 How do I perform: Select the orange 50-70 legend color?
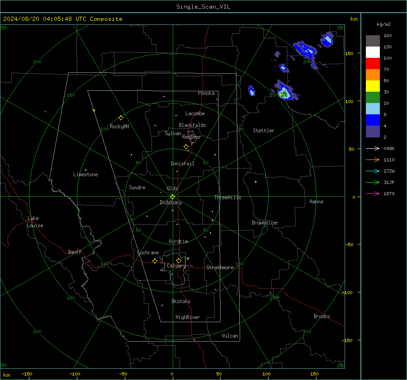pyautogui.click(x=373, y=75)
